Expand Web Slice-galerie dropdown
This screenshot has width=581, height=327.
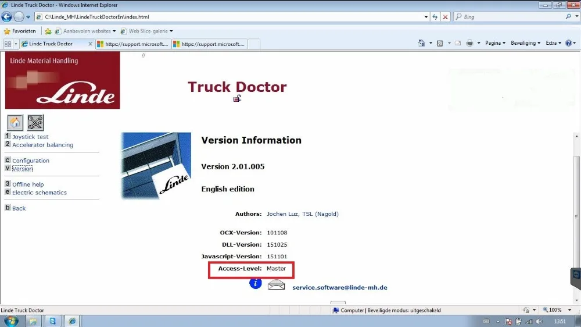click(x=171, y=31)
